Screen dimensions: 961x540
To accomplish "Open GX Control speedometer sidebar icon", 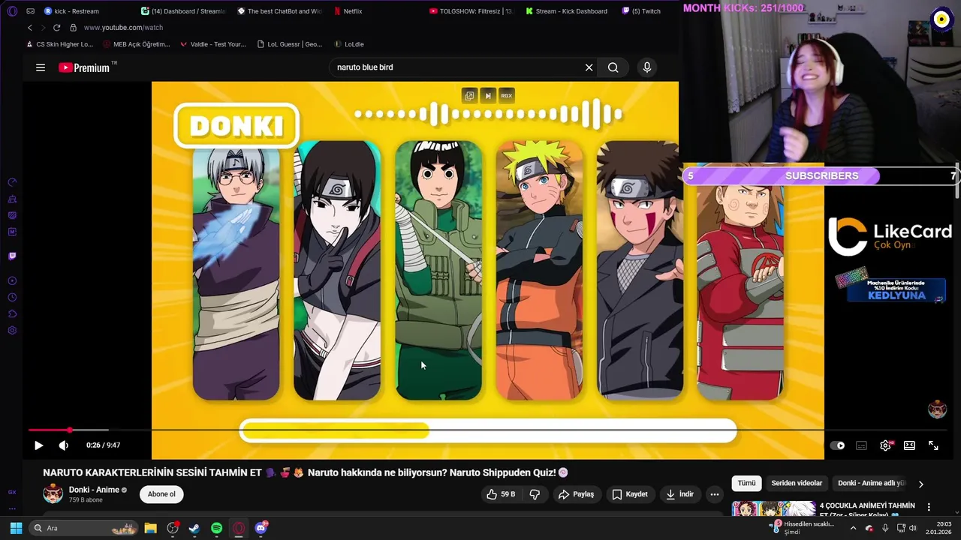I will point(12,182).
